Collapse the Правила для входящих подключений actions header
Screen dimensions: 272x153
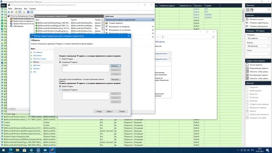click(153, 20)
